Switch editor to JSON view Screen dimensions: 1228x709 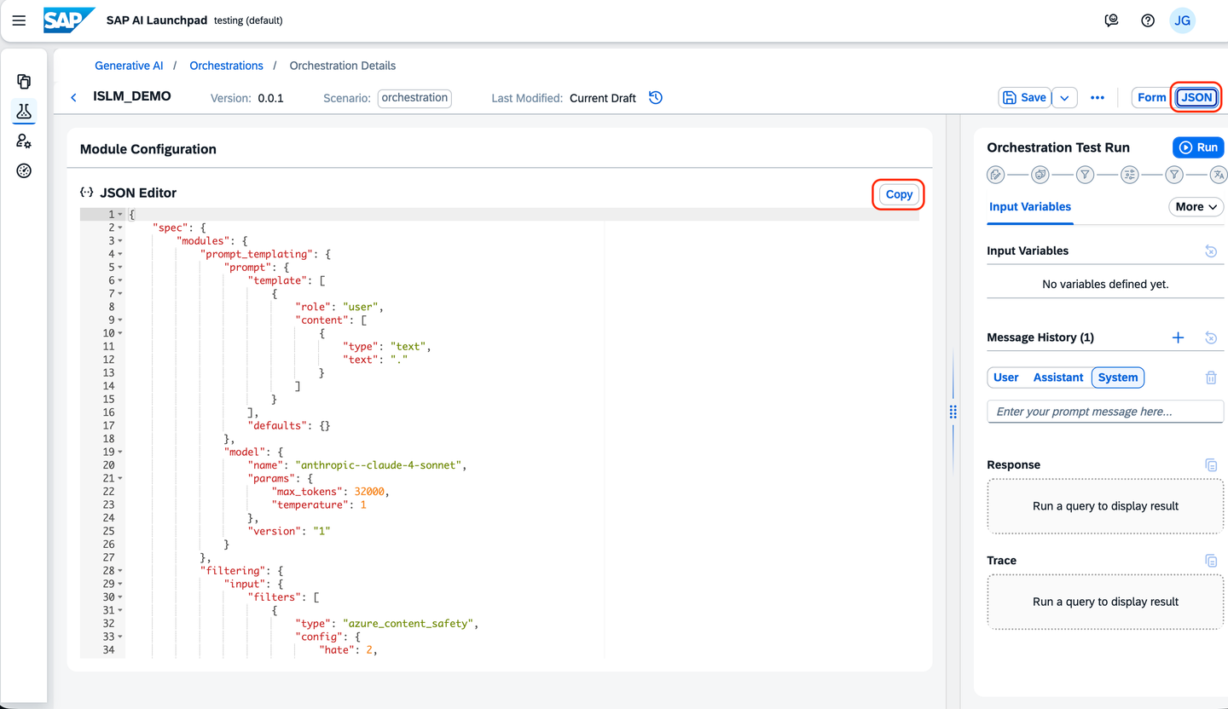coord(1196,98)
